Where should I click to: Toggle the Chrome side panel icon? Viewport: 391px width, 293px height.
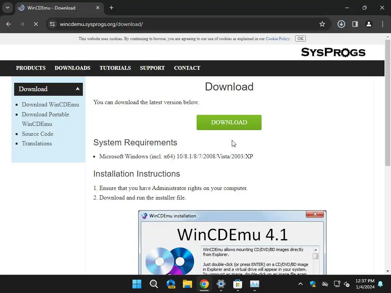coord(355,24)
